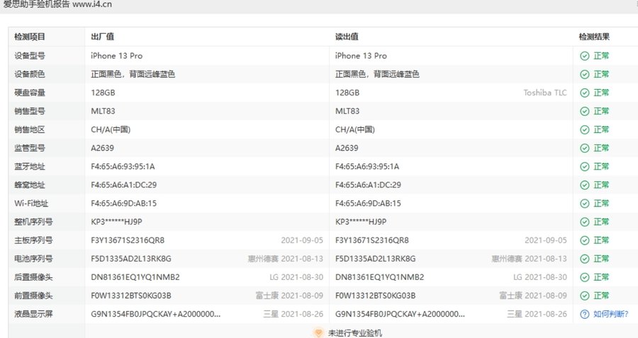Click the 检测项目 column header

[30, 37]
